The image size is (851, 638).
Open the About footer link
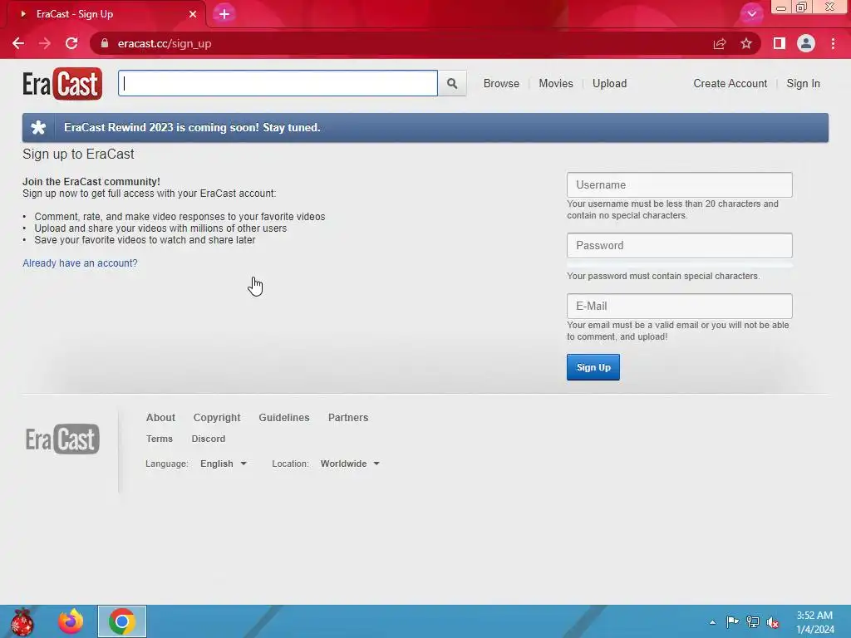[x=160, y=418]
